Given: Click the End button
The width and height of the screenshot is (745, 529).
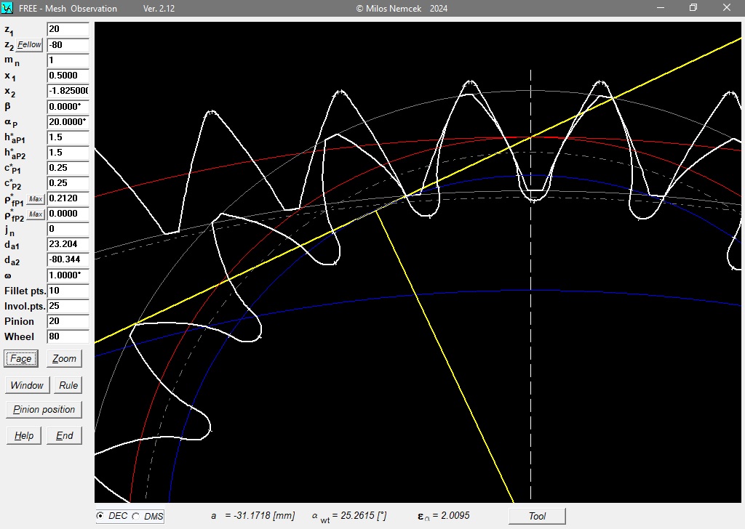Looking at the screenshot, I should pos(65,435).
